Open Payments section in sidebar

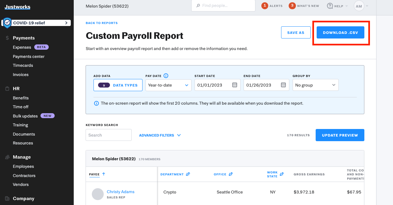[24, 38]
